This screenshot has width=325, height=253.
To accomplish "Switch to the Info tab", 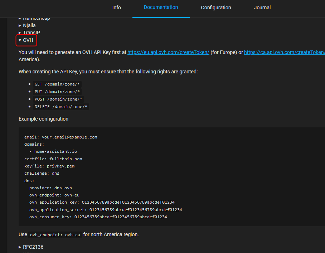I will click(x=116, y=8).
